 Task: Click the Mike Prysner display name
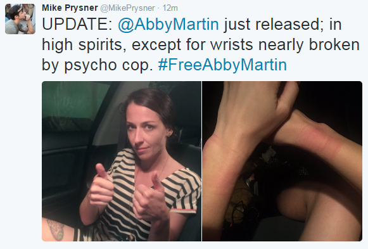click(70, 8)
